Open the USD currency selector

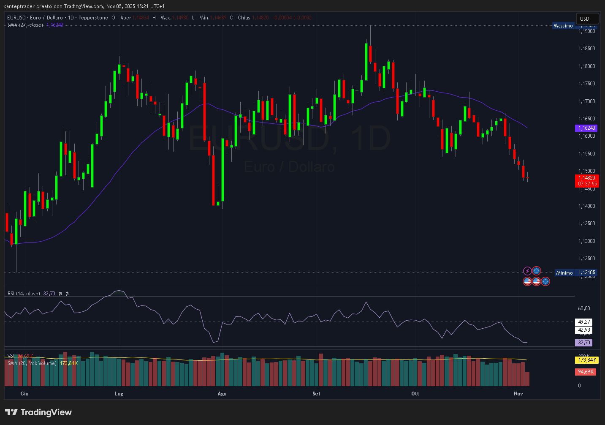pyautogui.click(x=587, y=19)
